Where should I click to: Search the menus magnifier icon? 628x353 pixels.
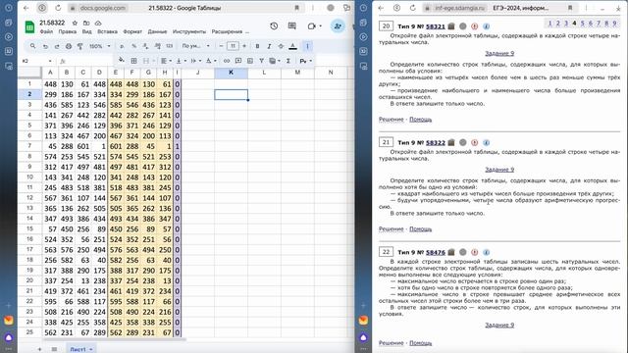32,46
